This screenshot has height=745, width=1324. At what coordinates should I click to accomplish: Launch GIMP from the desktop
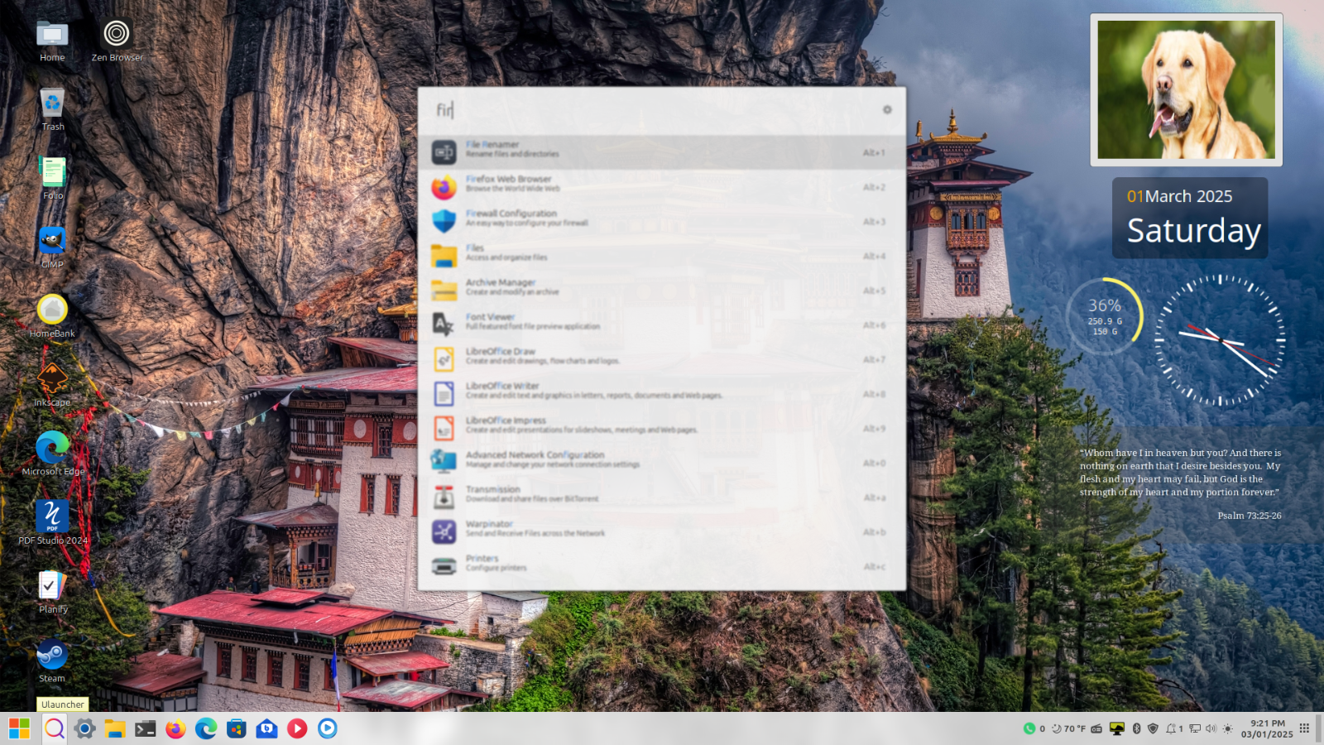click(x=52, y=248)
